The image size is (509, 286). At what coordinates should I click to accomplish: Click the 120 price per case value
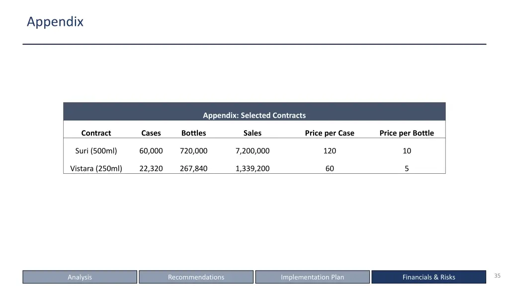(x=330, y=151)
